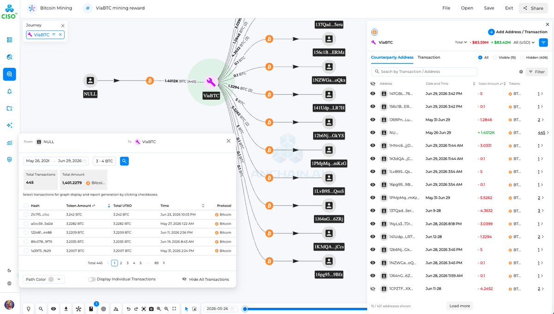Click the Exit menu item
Screen dimensions: 554x314
coord(509,8)
